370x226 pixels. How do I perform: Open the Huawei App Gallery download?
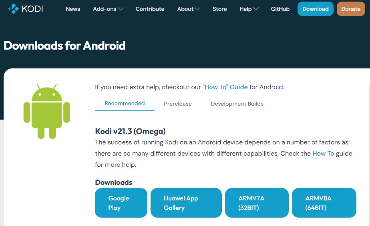click(x=186, y=203)
